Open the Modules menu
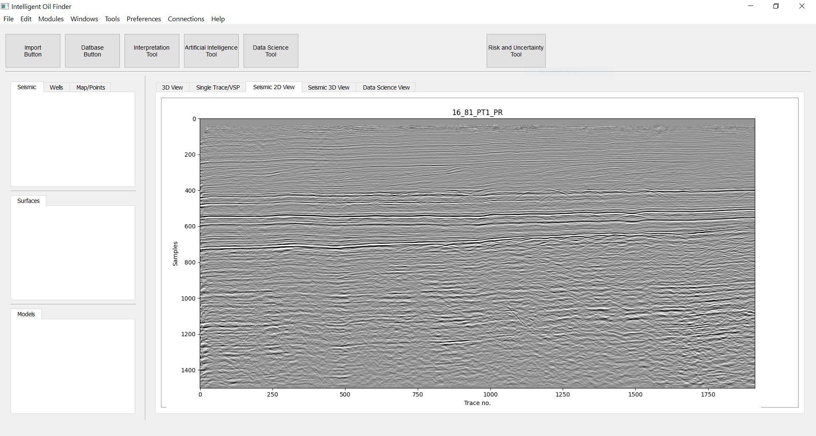The height and width of the screenshot is (436, 816). point(51,19)
